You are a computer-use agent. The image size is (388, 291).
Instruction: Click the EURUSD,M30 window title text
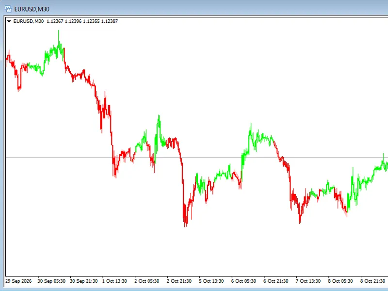32,9
